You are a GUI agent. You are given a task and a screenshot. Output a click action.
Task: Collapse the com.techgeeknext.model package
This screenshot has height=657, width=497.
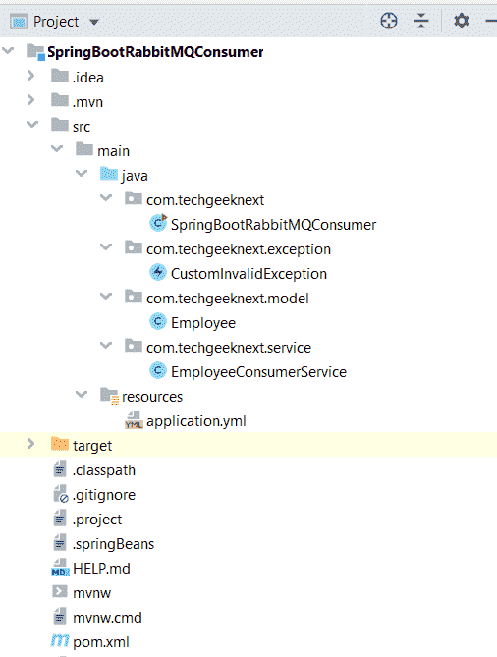(x=106, y=297)
